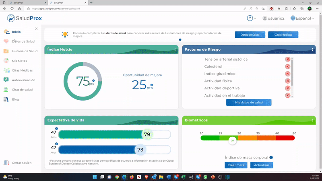Expand the Español language dropdown

point(302,18)
